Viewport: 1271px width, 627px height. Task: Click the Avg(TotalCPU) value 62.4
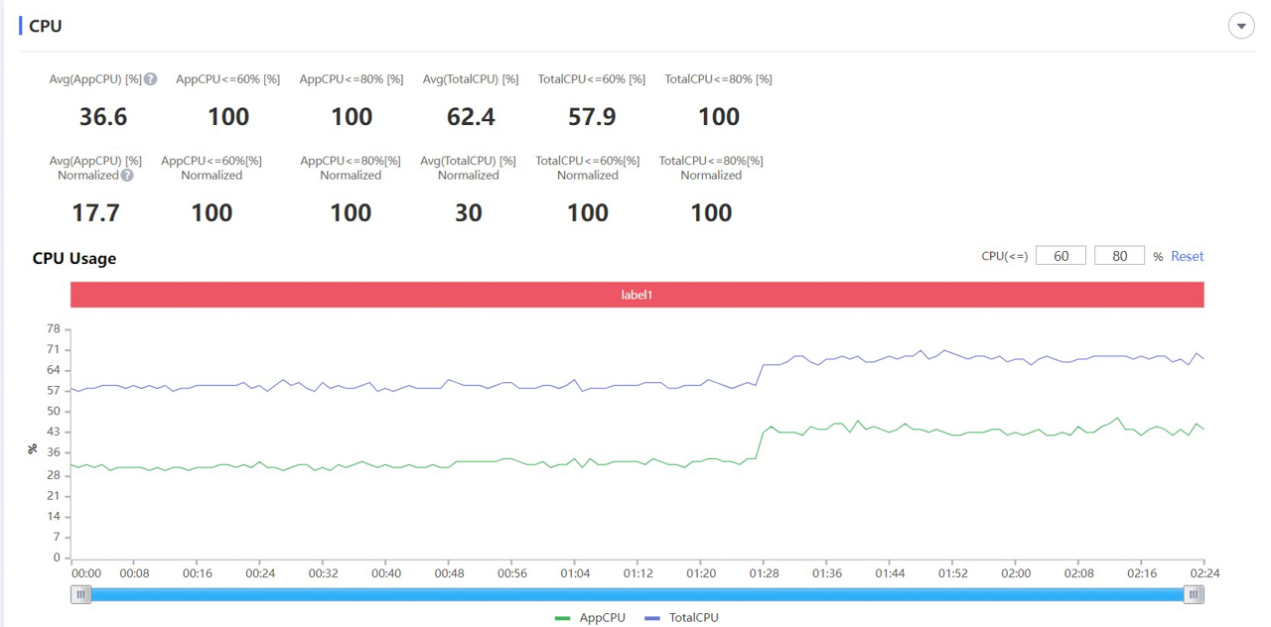pyautogui.click(x=471, y=117)
